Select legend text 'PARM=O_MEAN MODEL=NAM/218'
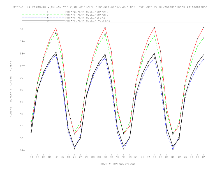Viewport: 222px width, 171px height. [87, 12]
